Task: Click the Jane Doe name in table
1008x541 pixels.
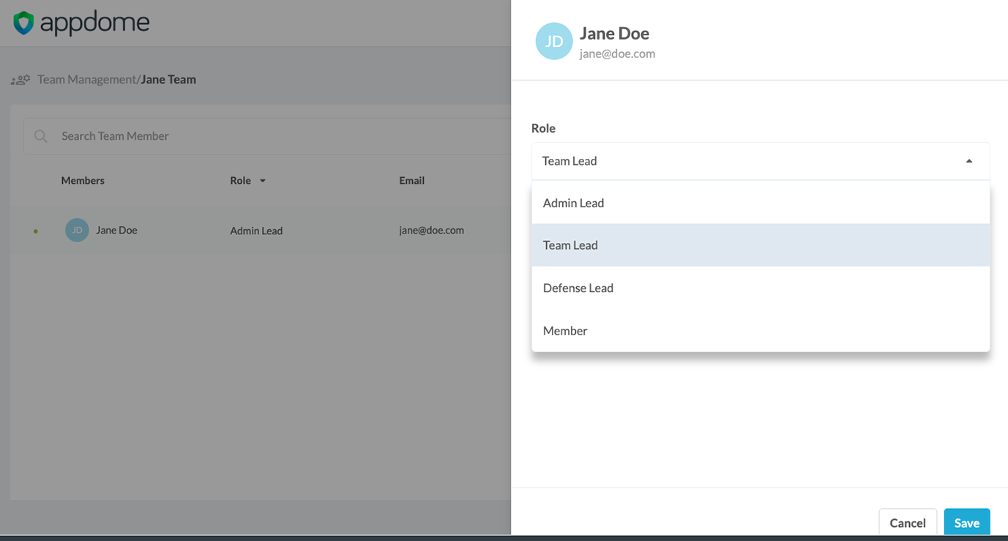Action: coord(116,230)
